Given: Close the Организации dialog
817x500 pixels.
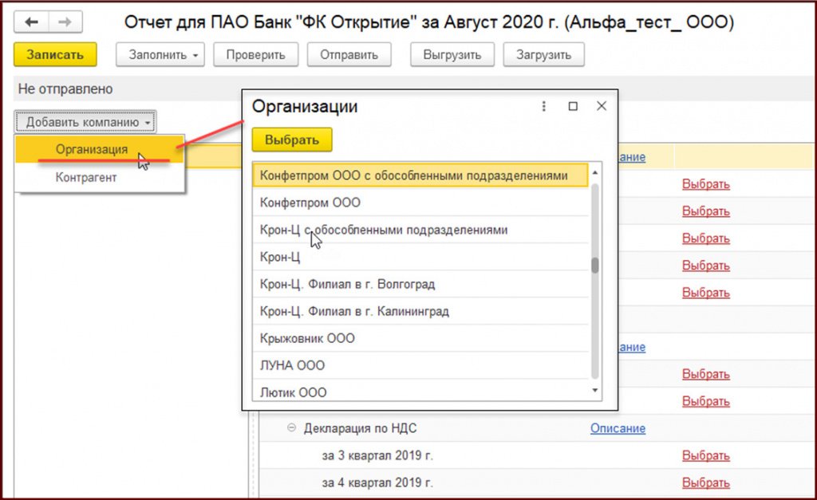Looking at the screenshot, I should coord(602,106).
